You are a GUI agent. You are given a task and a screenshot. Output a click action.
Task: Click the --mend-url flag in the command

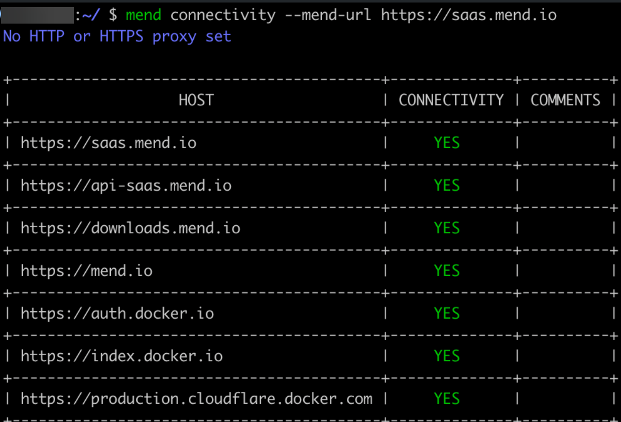[328, 15]
